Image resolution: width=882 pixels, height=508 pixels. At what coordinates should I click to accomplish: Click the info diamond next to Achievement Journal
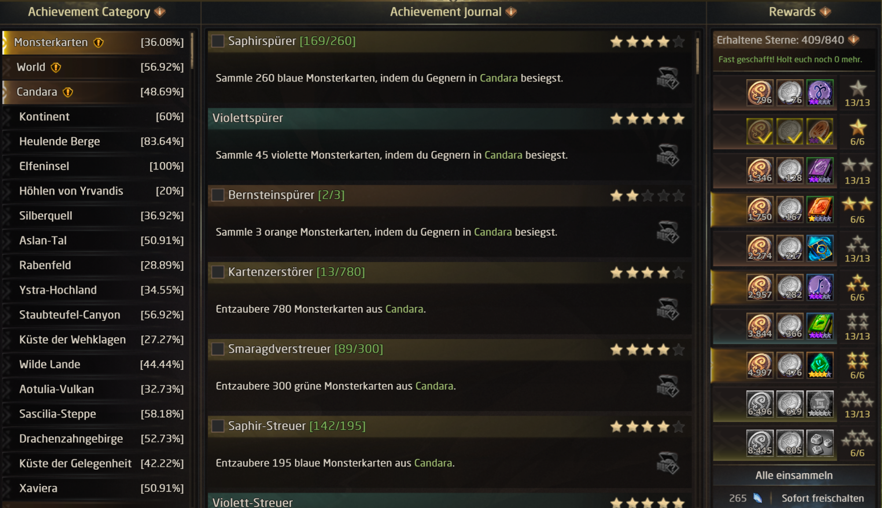pos(511,12)
